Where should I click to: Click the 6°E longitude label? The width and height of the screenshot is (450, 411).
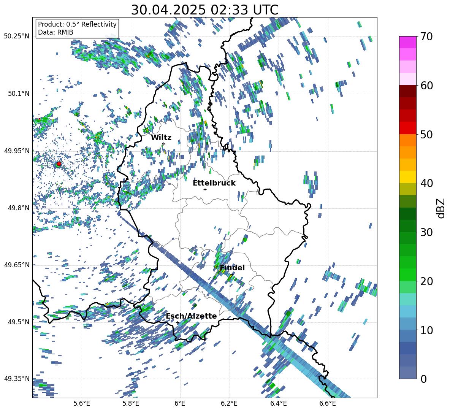tap(180, 404)
